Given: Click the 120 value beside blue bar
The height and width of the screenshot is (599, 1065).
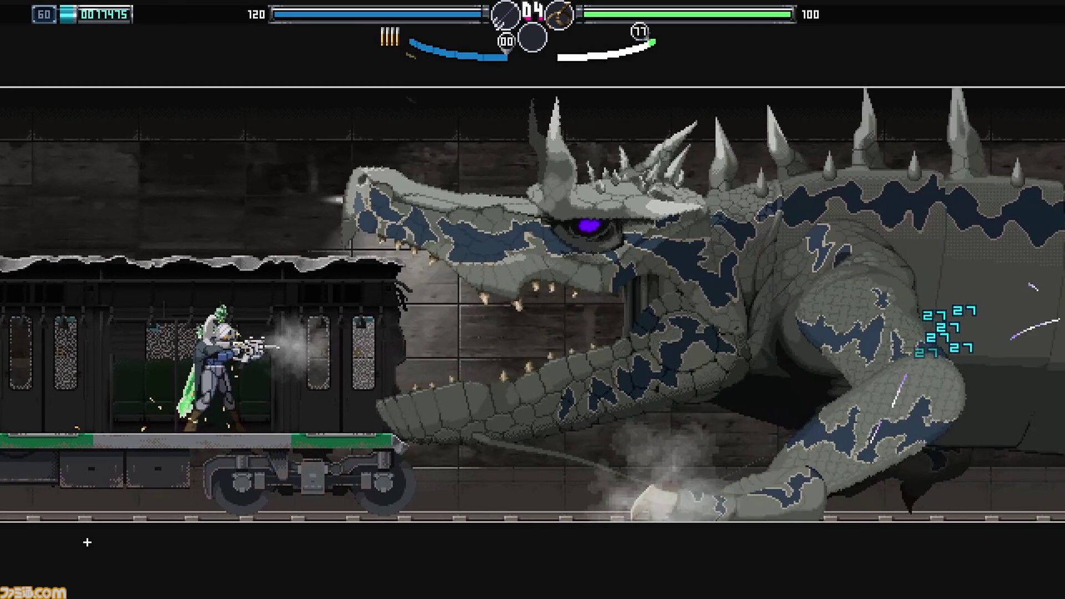Looking at the screenshot, I should click(256, 14).
